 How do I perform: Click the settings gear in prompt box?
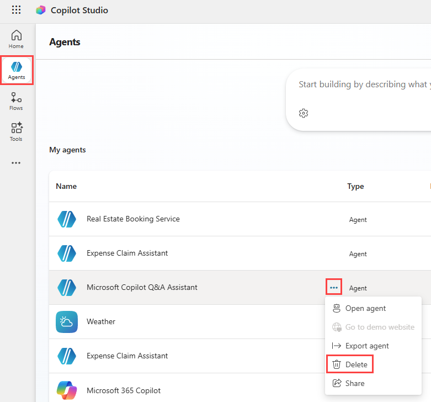(303, 113)
